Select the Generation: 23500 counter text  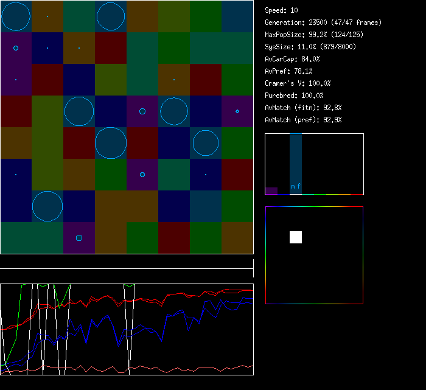tap(323, 23)
